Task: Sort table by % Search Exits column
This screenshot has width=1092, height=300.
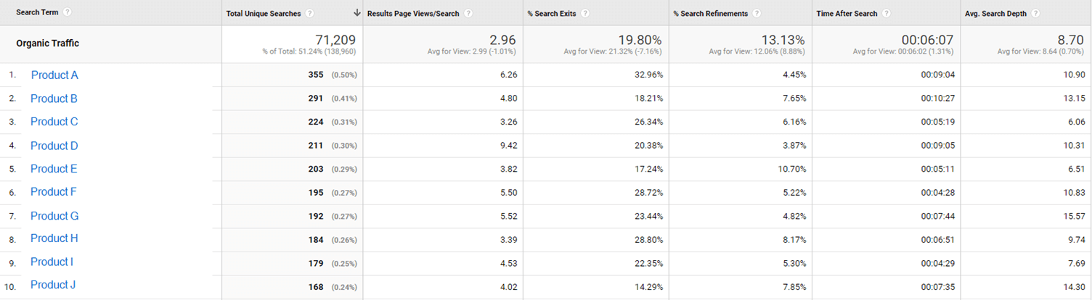Action: 551,13
